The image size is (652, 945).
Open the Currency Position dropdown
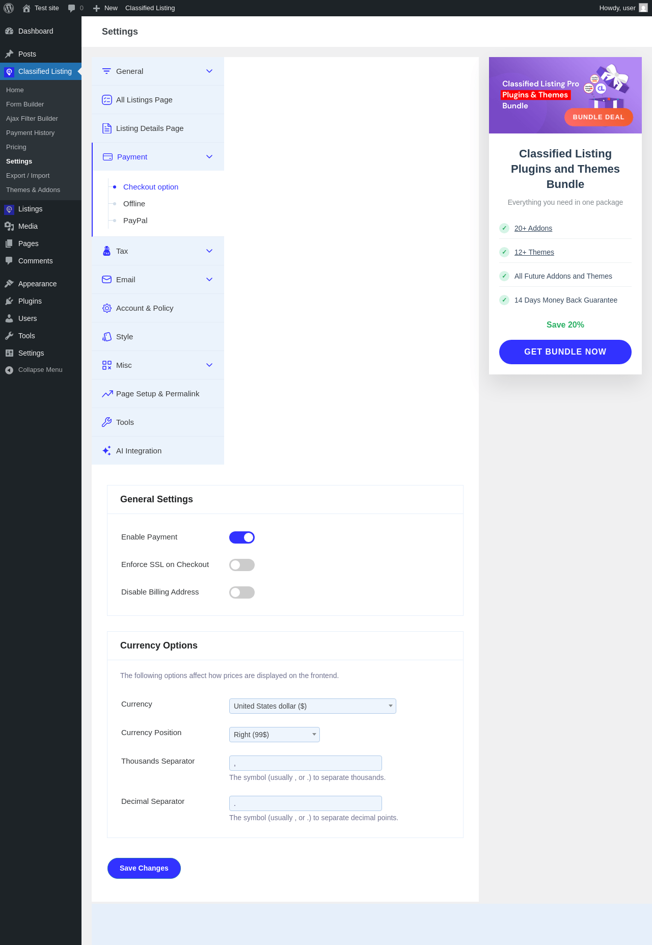tap(275, 735)
